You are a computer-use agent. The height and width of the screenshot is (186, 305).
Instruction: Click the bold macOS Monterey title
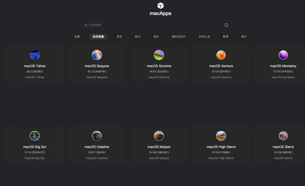[x=283, y=66]
